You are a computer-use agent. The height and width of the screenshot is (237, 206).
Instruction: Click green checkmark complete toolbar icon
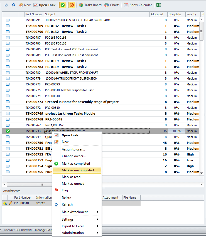pos(63,5)
